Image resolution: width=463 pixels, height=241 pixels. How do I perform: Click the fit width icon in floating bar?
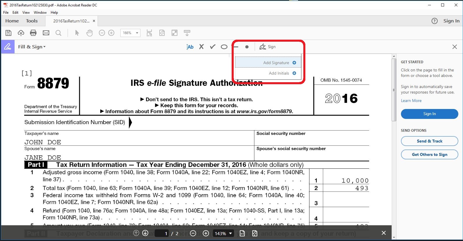tap(242, 233)
